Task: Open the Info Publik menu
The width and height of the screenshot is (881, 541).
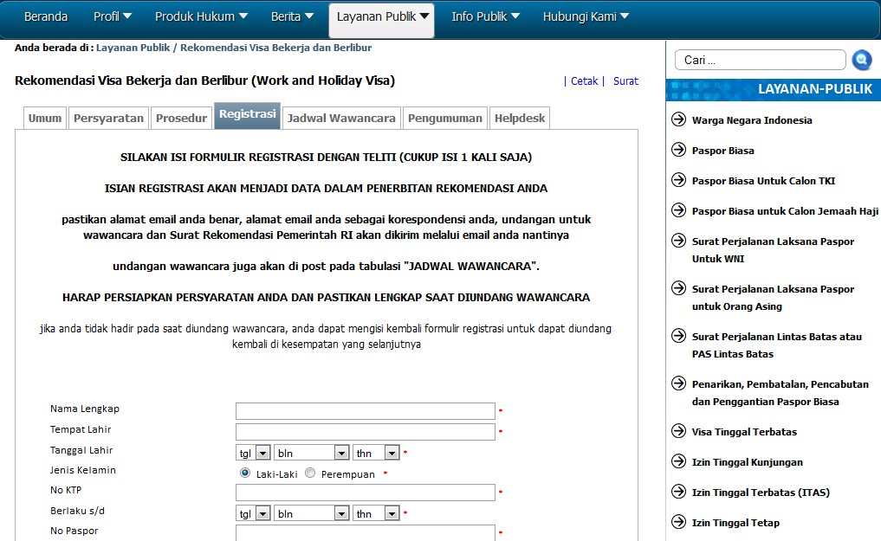Action: [x=485, y=16]
